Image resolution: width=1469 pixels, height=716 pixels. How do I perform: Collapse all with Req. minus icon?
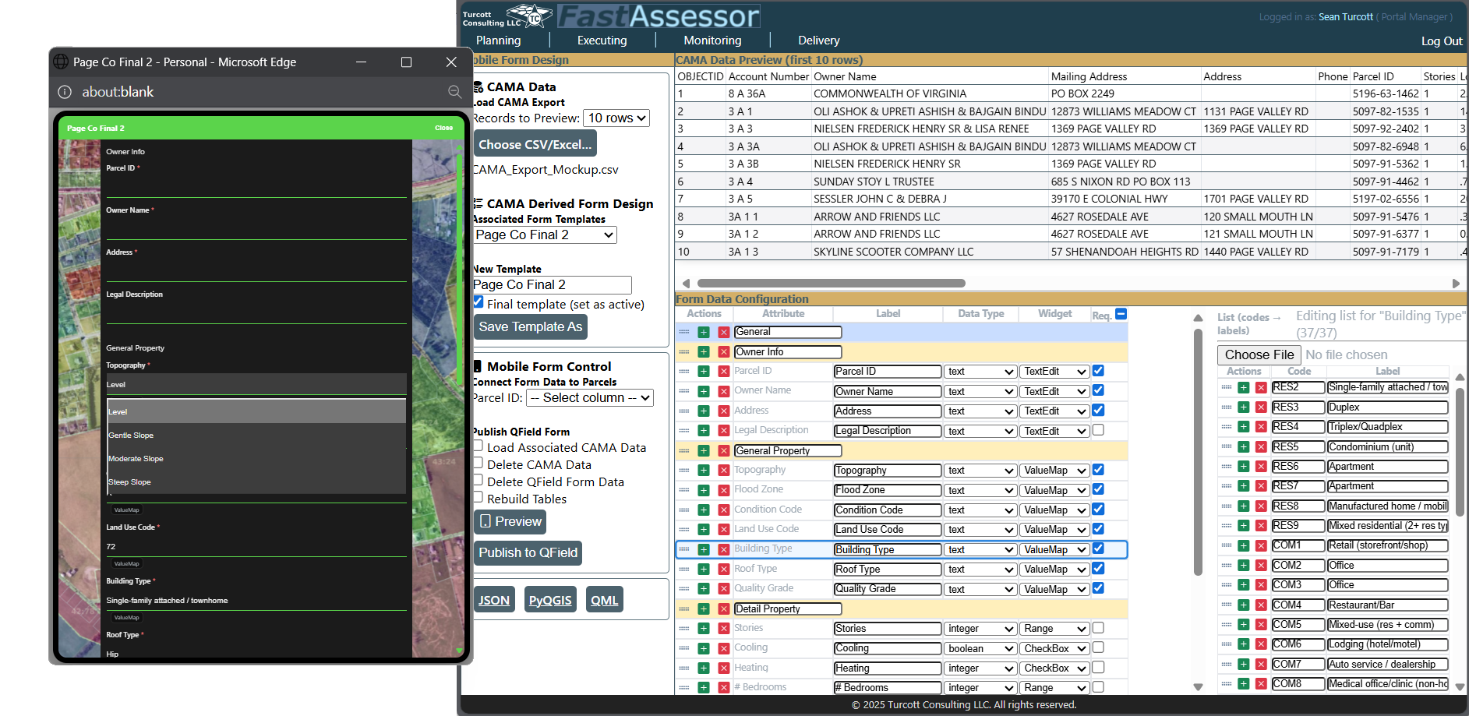click(1121, 314)
